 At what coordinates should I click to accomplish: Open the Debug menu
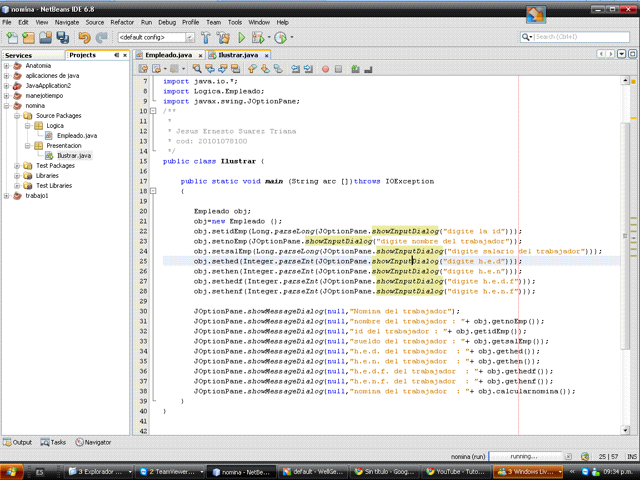click(167, 22)
